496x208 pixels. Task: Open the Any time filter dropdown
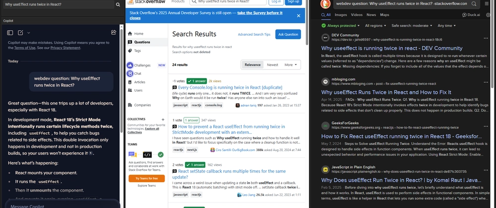[447, 26]
